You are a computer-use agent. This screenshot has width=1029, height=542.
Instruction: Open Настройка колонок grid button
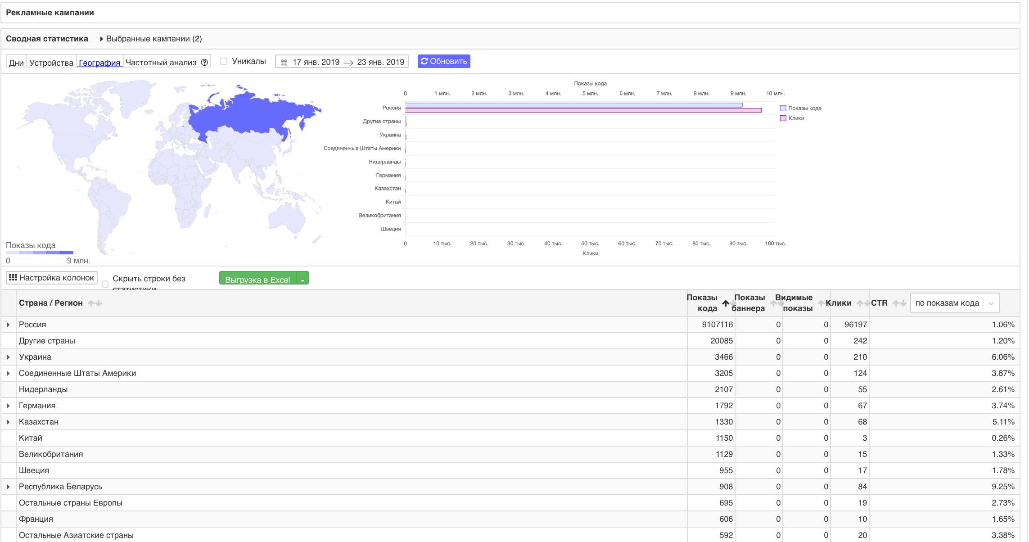[52, 278]
